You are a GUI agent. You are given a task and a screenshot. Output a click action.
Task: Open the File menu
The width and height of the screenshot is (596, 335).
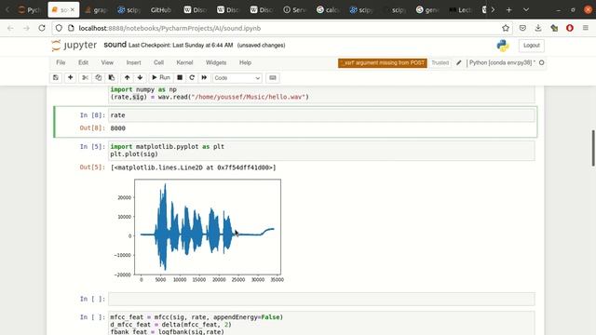61,62
